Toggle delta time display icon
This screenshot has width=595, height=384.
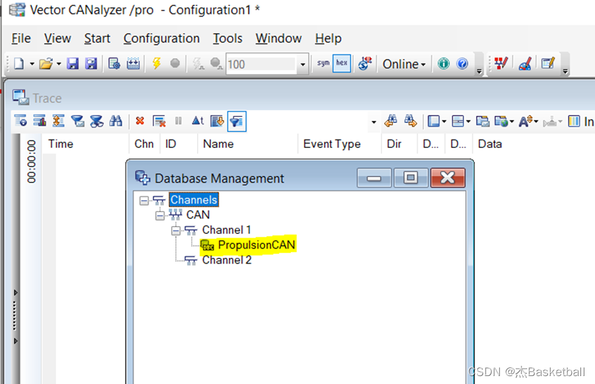(198, 121)
